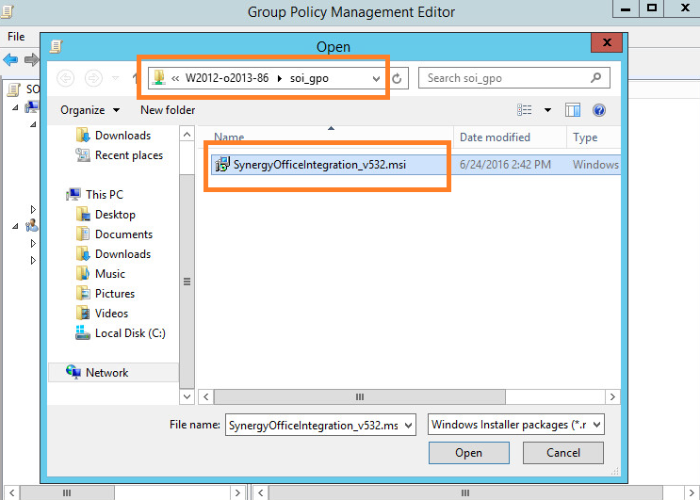Click the Pictures folder icon

[83, 293]
